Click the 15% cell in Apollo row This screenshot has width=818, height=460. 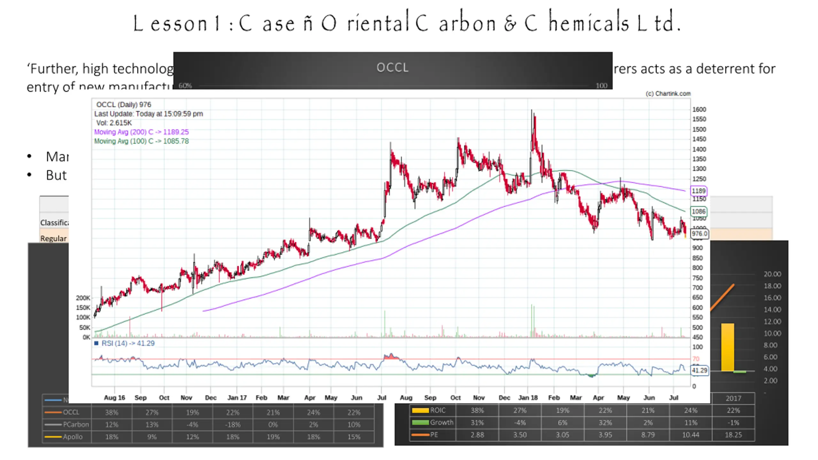point(354,437)
